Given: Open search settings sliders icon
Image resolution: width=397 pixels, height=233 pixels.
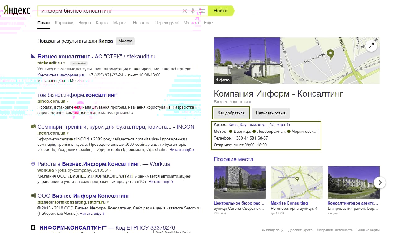Looking at the screenshot, I should (202, 11).
